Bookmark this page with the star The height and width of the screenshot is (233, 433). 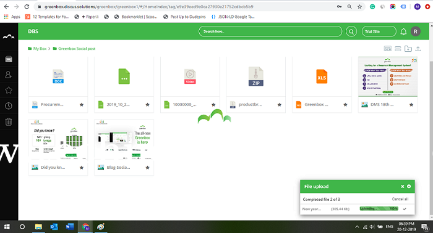pos(359,7)
